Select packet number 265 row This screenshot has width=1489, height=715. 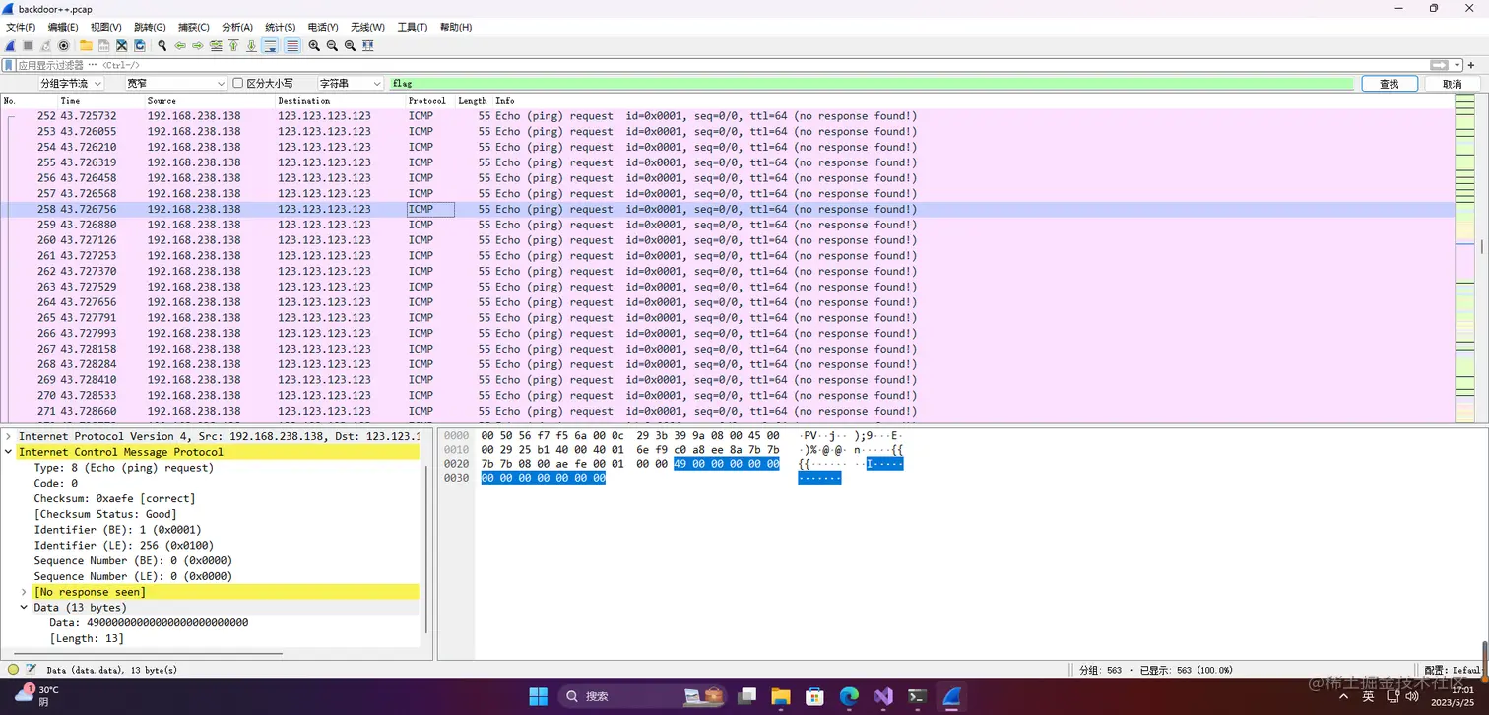pyautogui.click(x=728, y=318)
